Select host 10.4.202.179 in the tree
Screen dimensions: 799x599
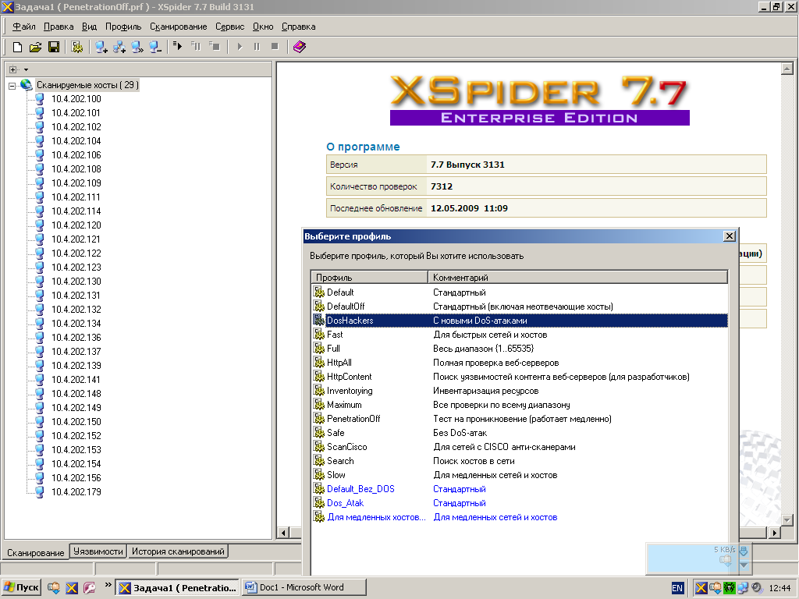[76, 492]
